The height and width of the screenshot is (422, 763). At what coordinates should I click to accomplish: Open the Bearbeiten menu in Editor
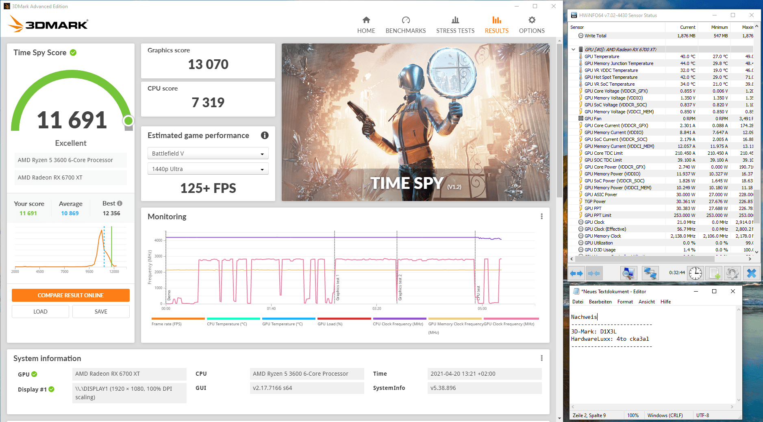click(600, 302)
